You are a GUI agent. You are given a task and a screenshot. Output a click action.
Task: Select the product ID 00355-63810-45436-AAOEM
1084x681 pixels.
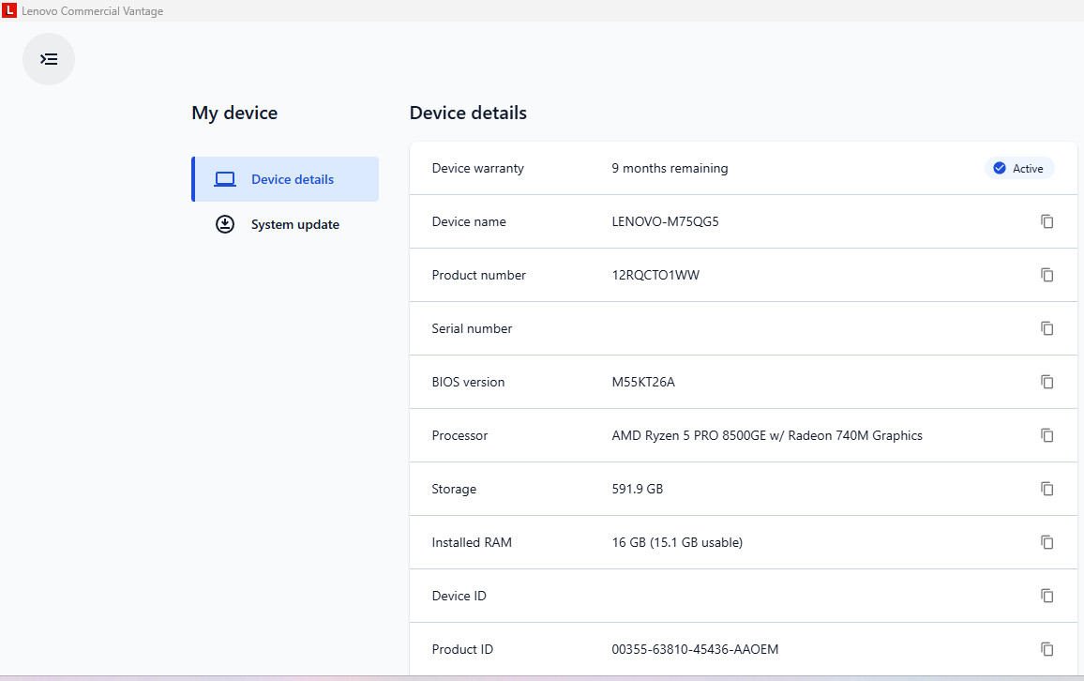[695, 649]
